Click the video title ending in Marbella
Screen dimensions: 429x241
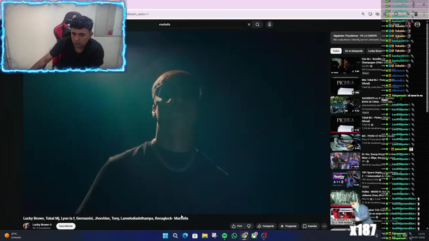click(106, 218)
